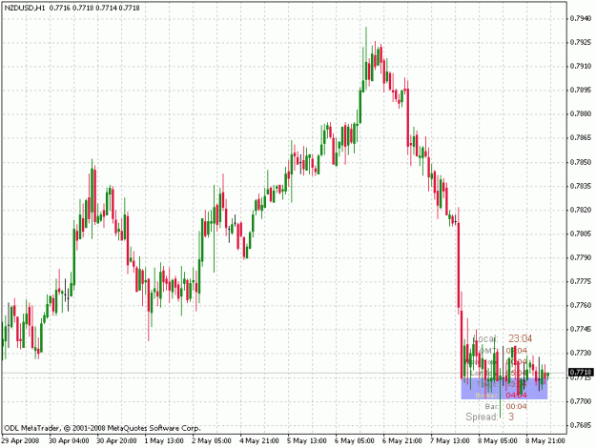
Task: Click the 0.7805 price axis label
Action: pyautogui.click(x=581, y=234)
